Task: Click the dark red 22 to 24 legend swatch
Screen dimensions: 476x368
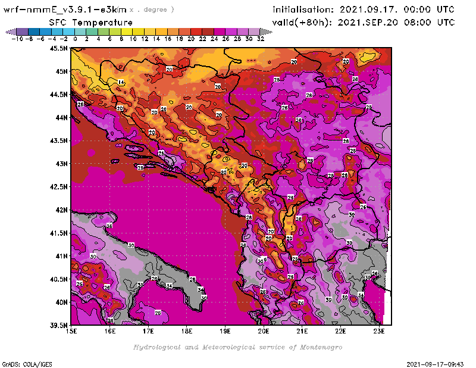Action: tap(208, 32)
